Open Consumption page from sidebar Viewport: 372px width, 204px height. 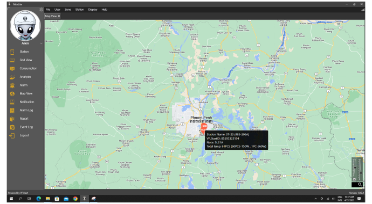(29, 69)
